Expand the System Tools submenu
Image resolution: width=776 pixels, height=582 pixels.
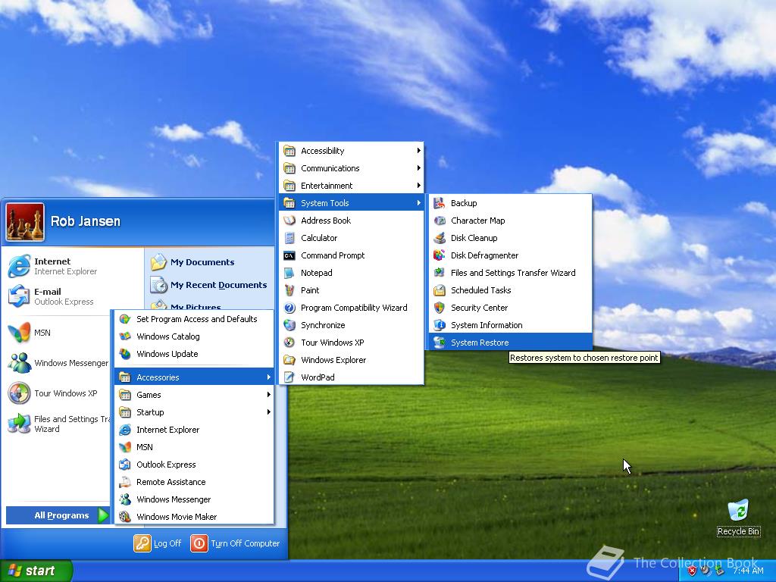[352, 203]
